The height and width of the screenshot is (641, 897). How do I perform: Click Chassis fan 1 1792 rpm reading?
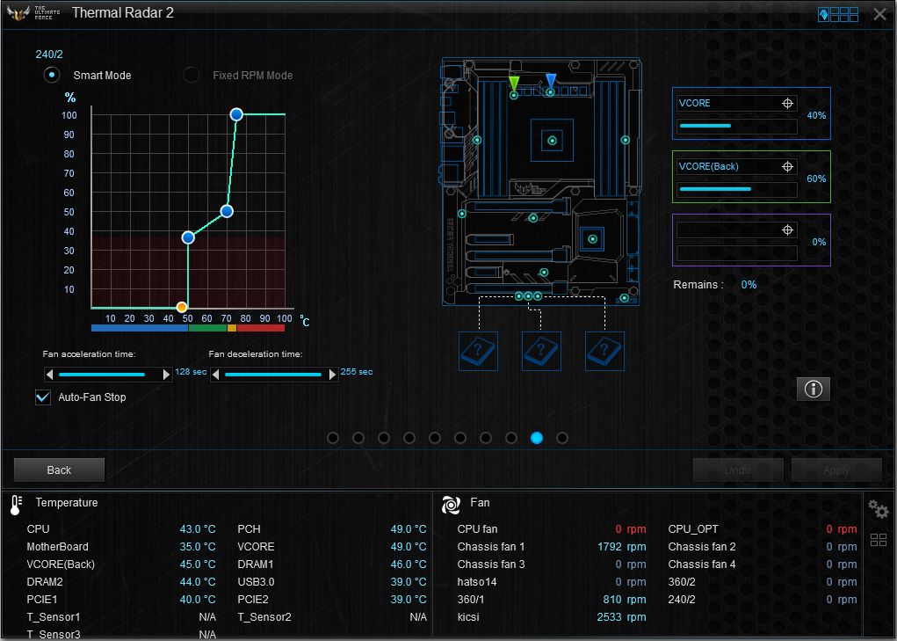tap(621, 547)
